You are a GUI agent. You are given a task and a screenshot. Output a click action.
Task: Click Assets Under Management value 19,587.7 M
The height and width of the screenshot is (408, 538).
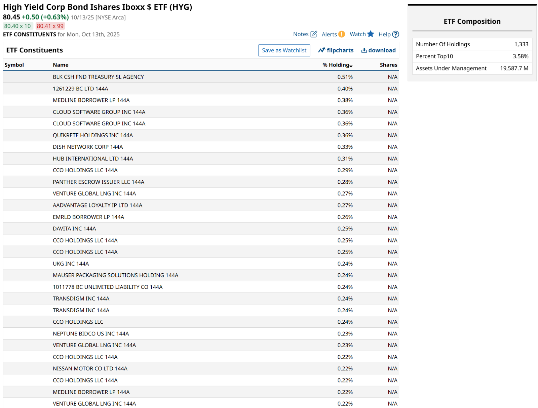tap(514, 69)
